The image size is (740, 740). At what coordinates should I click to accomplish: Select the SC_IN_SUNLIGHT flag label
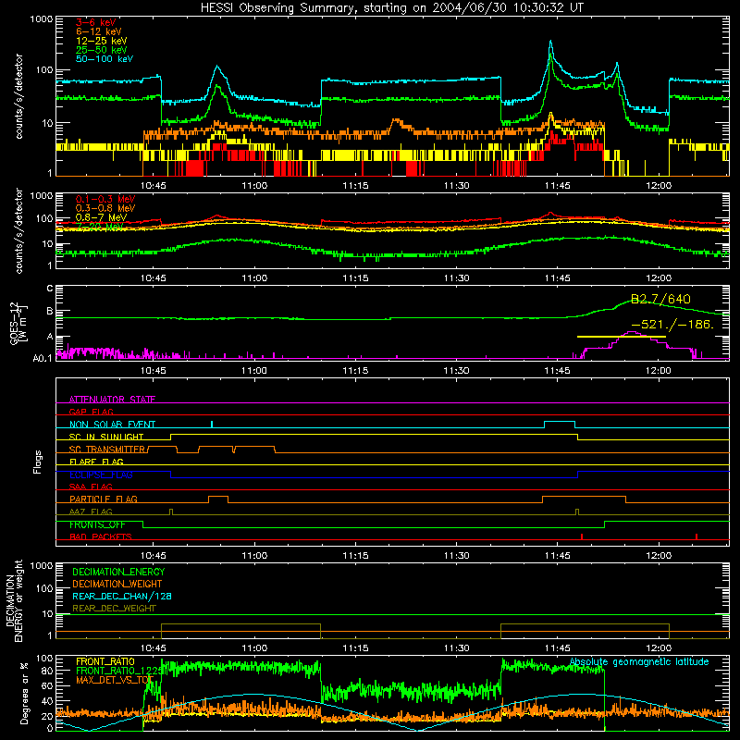106,437
